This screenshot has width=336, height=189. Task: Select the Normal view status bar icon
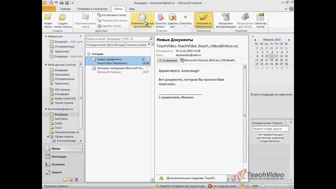[x=242, y=186]
